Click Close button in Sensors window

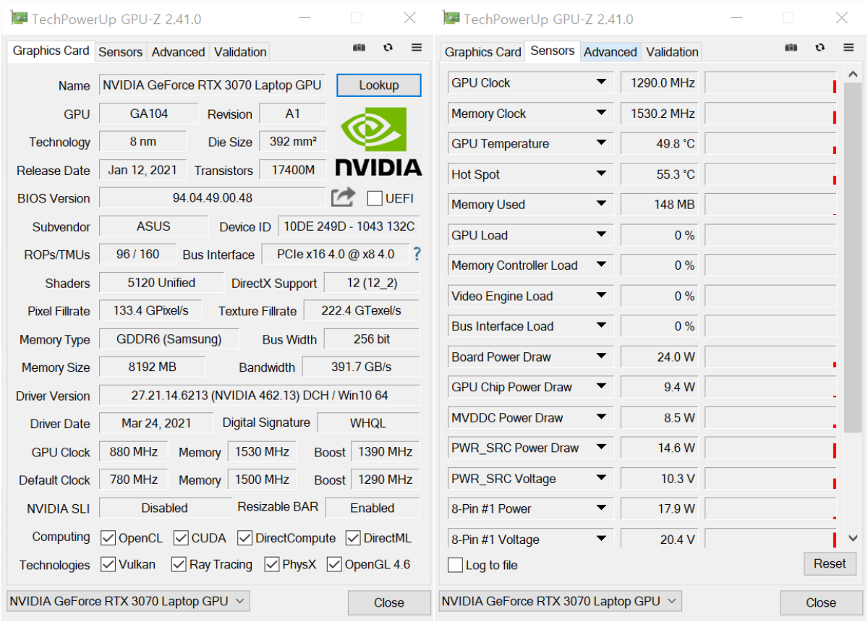(x=821, y=602)
